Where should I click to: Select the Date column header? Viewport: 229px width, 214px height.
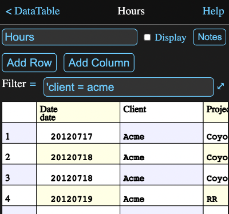(x=78, y=112)
